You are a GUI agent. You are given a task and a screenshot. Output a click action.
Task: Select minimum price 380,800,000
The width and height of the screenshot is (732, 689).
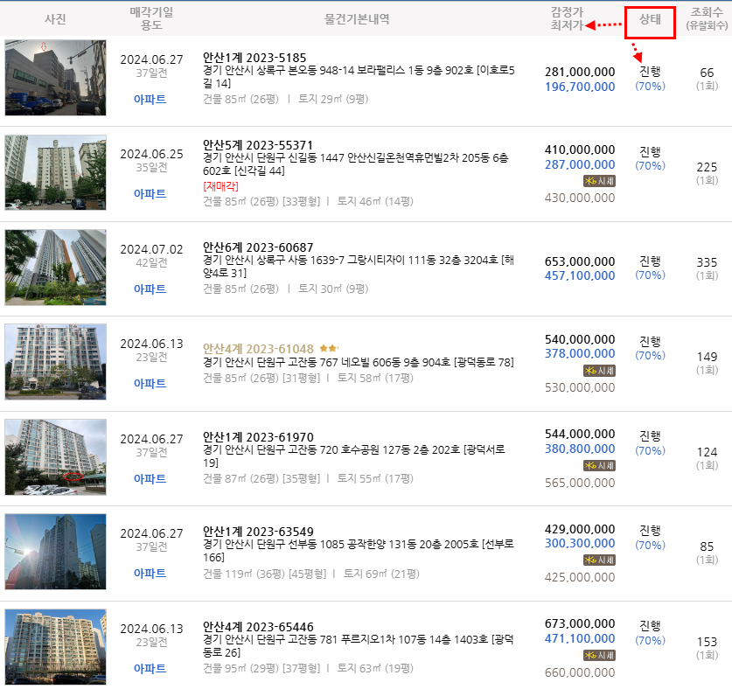[580, 449]
